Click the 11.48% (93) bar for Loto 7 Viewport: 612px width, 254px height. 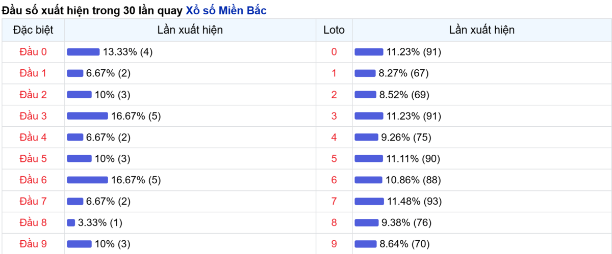pyautogui.click(x=369, y=202)
